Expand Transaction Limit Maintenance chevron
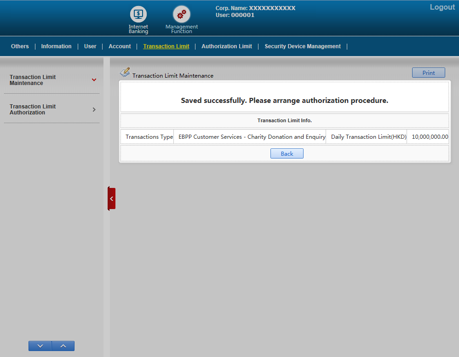This screenshot has width=459, height=357. coord(94,80)
